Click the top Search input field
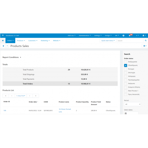Image resolution: width=148 pixels, height=148 pixels. tap(130, 41)
